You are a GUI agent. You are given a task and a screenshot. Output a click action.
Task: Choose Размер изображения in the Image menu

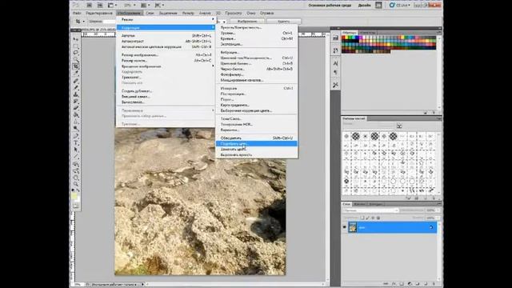(166, 55)
